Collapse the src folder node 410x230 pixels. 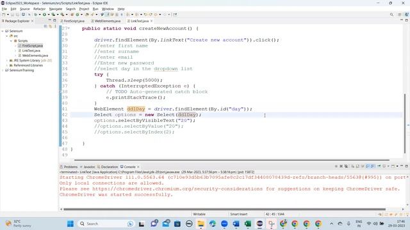click(x=7, y=36)
